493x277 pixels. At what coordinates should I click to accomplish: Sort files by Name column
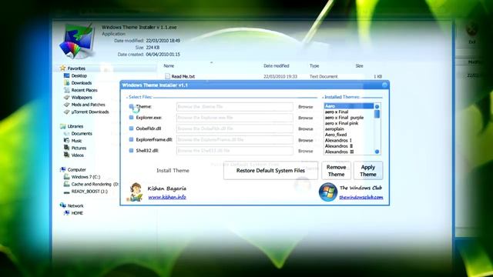[x=169, y=66]
